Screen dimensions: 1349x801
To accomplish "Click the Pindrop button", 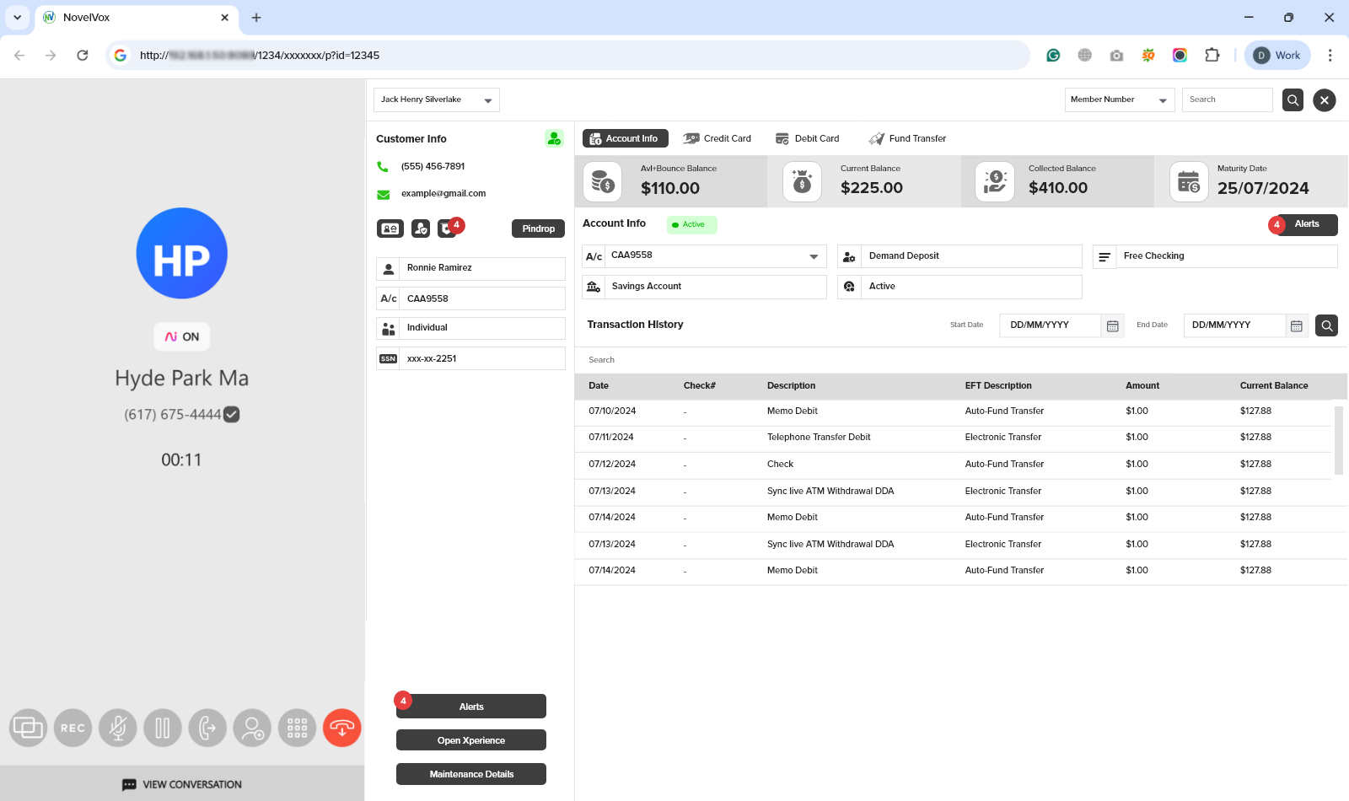I will point(537,228).
